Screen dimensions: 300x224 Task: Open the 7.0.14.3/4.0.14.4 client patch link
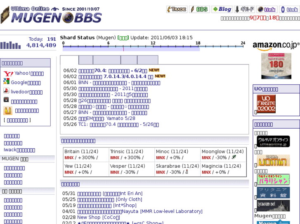click(x=116, y=76)
